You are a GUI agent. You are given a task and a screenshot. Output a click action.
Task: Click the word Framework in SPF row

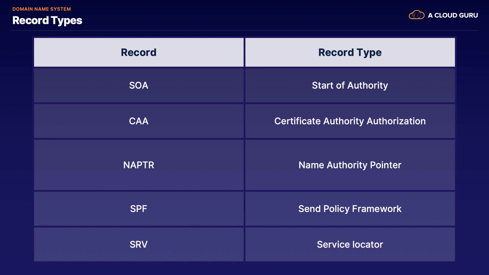[x=377, y=209]
